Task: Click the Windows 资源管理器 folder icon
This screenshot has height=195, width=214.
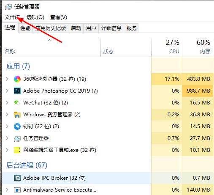Action: (17, 115)
